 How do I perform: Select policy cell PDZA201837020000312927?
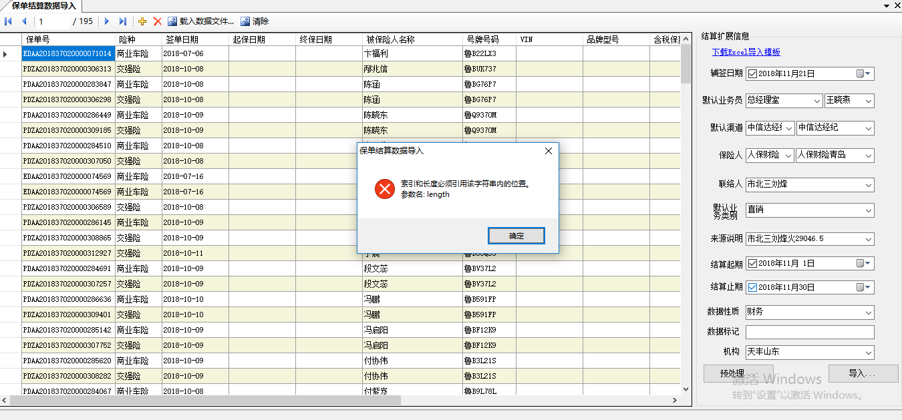click(x=68, y=253)
